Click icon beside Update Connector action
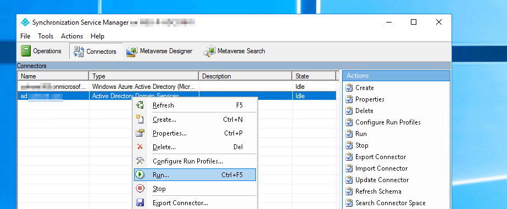507x209 pixels. point(349,179)
